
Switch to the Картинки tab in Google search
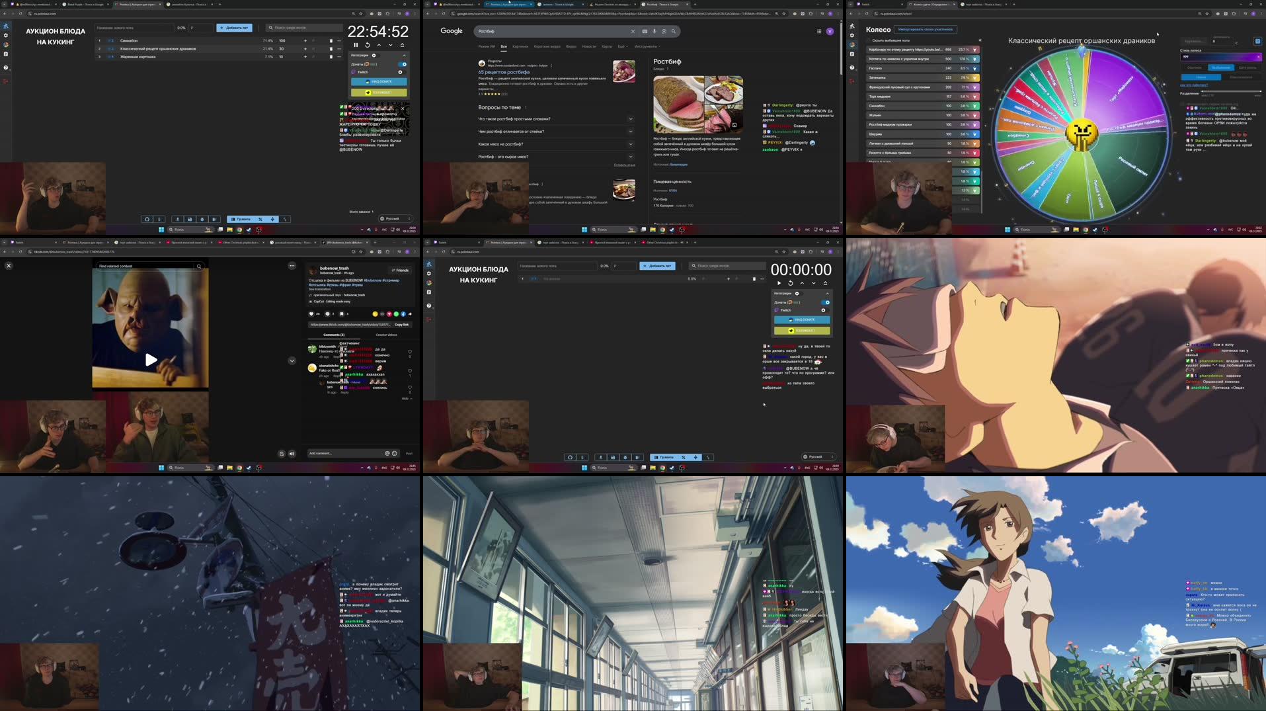pyautogui.click(x=521, y=46)
